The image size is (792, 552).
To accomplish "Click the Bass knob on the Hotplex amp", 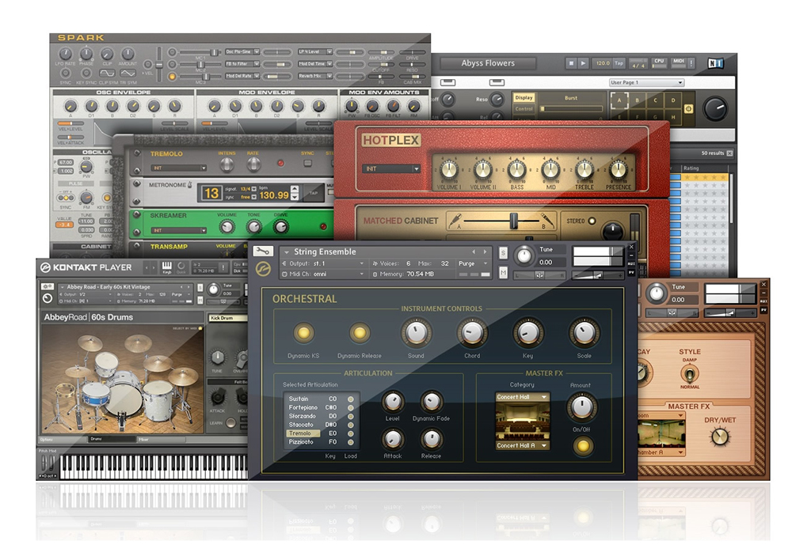I will pos(516,171).
